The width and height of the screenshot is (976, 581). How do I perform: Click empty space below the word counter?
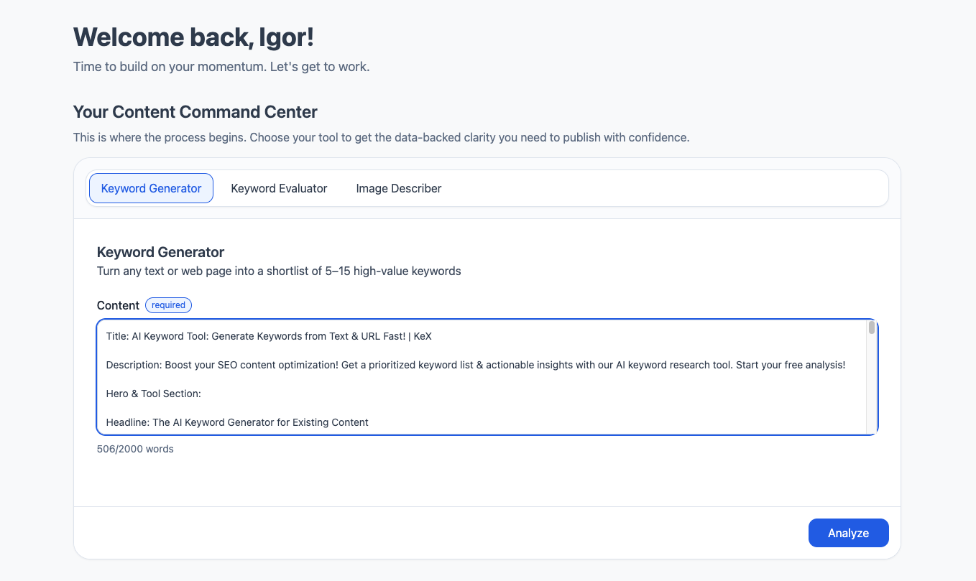coord(431,481)
